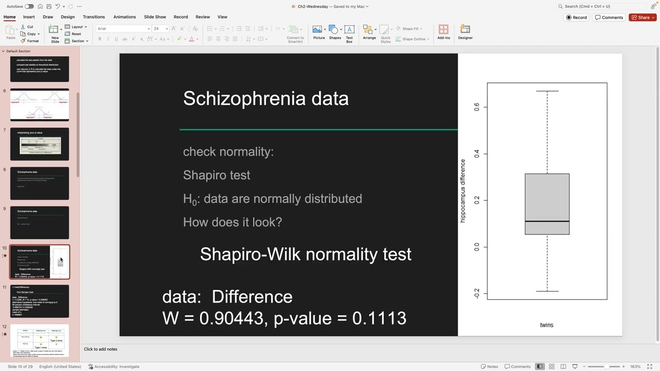Activate the Format painter
The image size is (660, 371).
[x=29, y=41]
